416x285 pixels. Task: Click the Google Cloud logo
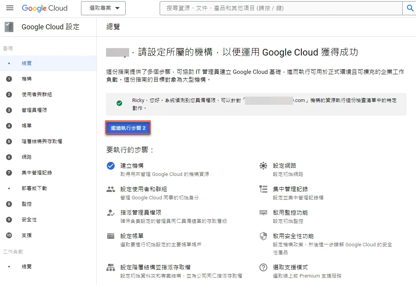(45, 8)
